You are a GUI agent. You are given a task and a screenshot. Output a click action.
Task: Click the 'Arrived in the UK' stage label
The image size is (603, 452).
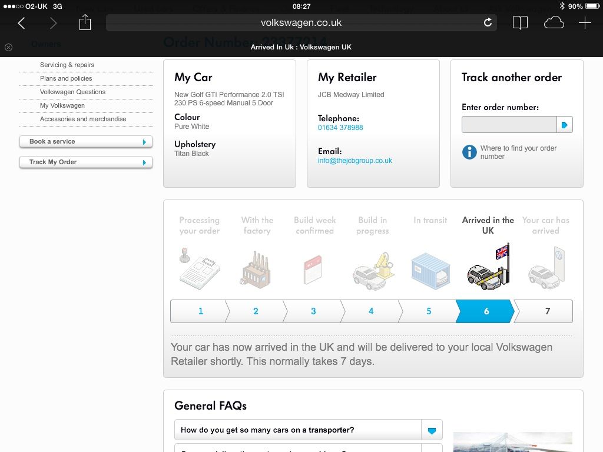click(488, 225)
